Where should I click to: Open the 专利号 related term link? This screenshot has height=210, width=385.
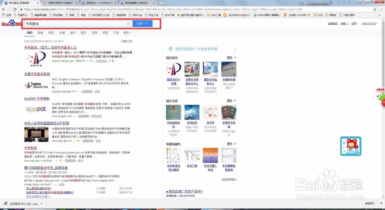point(211,123)
